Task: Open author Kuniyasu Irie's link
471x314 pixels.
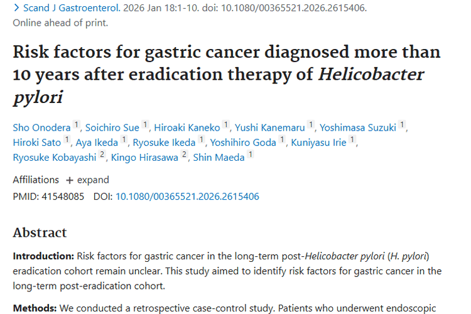Action: point(318,143)
